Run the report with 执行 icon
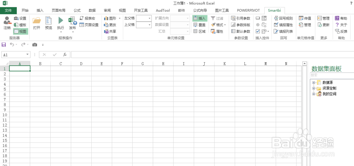Screen dimensions: 354x166 click(x=61, y=20)
